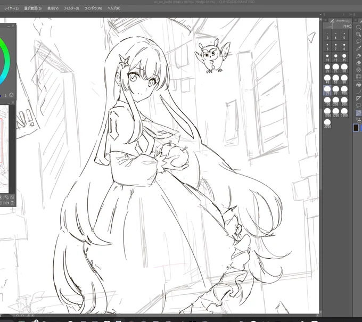This screenshot has width=362, height=322.
Task: Click the Navigator flip vertical icon
Action: (x=12, y=203)
